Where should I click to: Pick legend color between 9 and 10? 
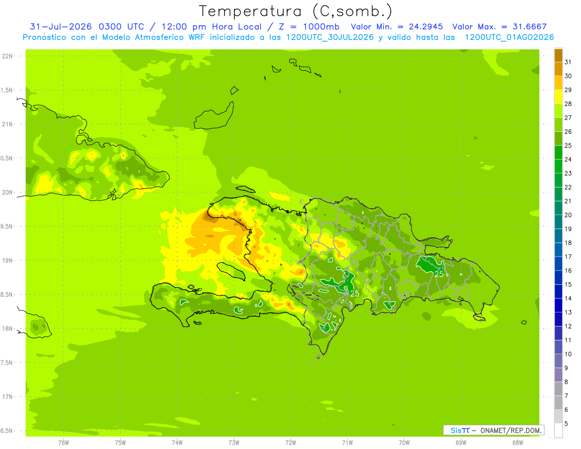click(558, 361)
